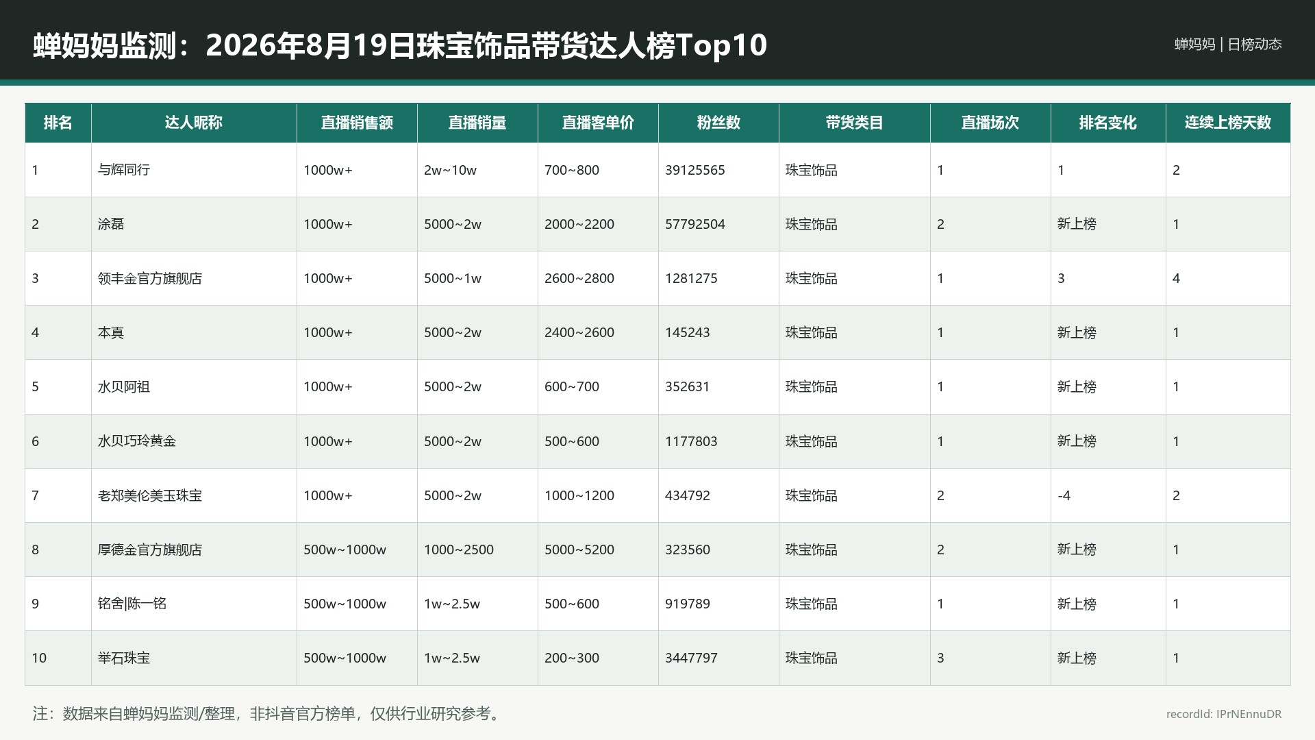Click fan count 145243
This screenshot has height=740, width=1315.
688,332
